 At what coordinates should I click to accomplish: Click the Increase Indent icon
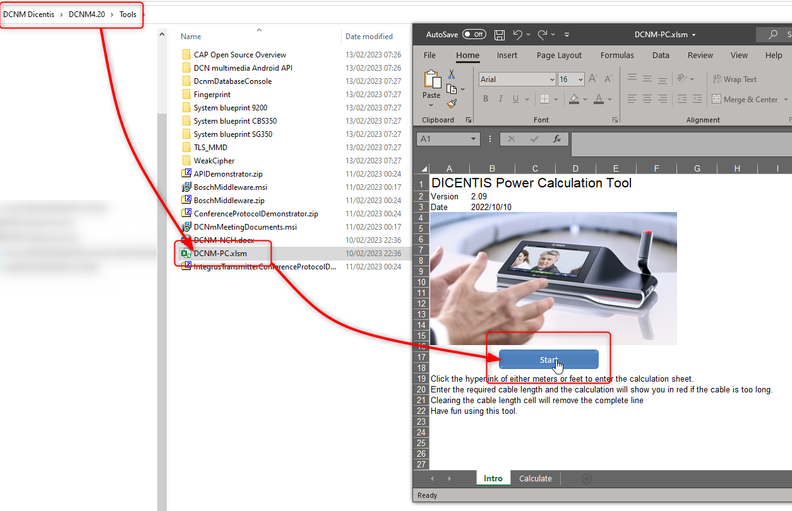(x=695, y=99)
